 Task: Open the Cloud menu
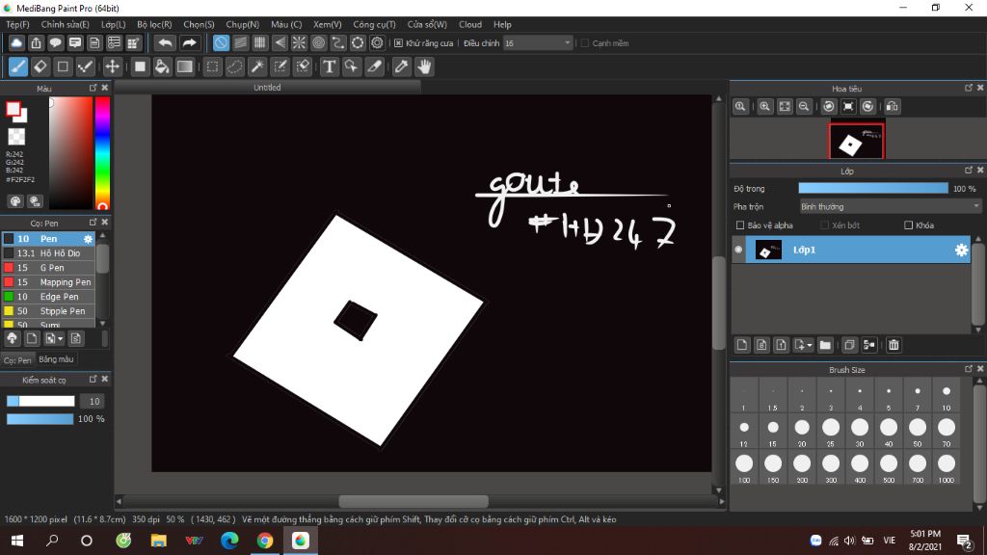click(470, 24)
